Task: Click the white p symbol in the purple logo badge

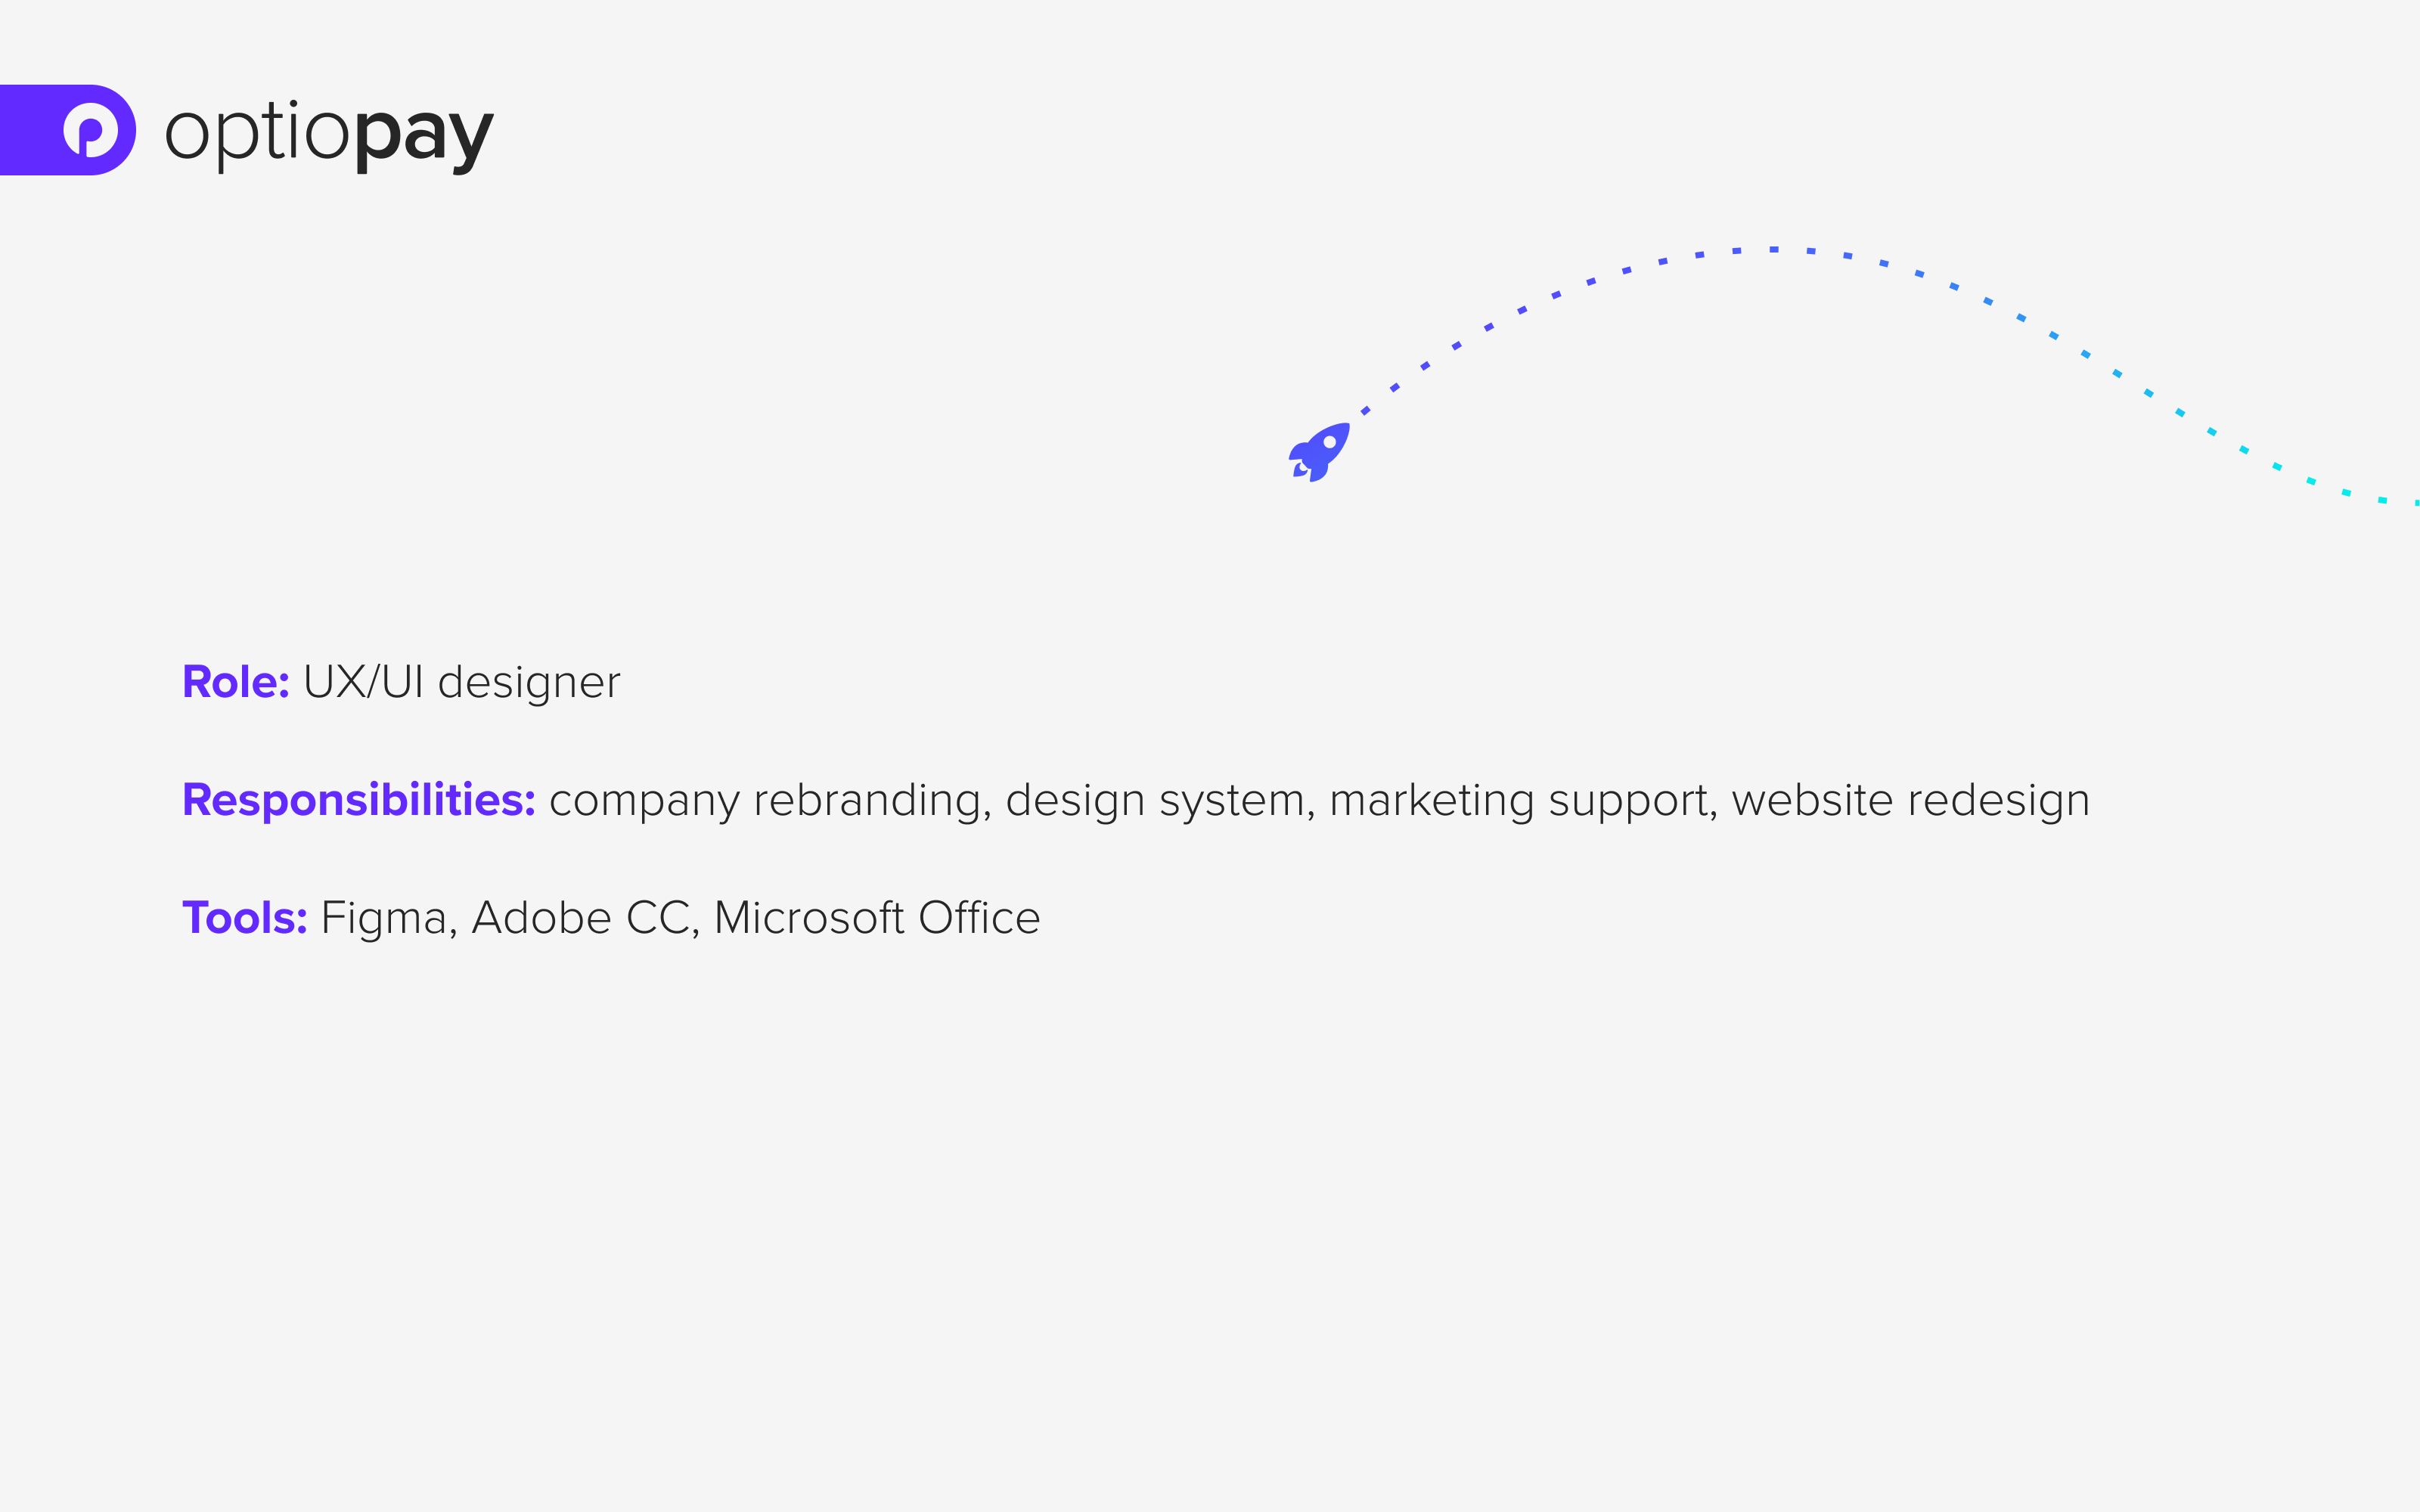Action: 90,131
